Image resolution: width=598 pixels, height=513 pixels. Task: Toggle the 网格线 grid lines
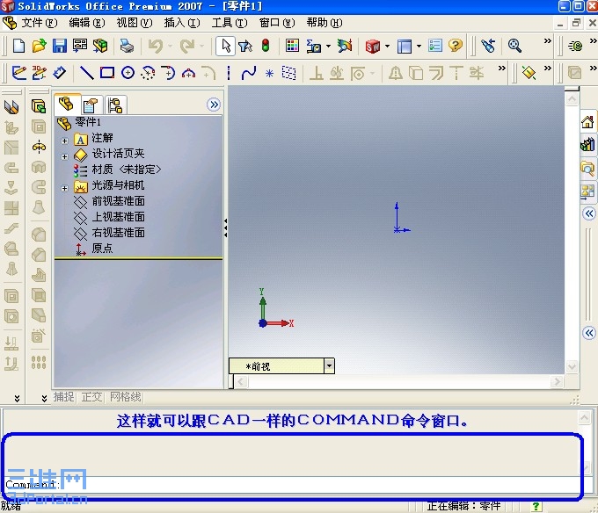[x=126, y=397]
